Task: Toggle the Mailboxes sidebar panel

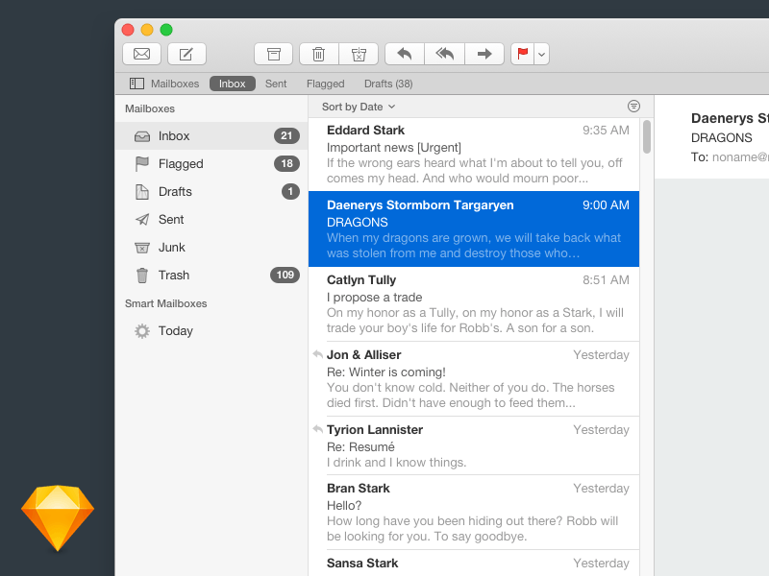Action: pyautogui.click(x=136, y=84)
